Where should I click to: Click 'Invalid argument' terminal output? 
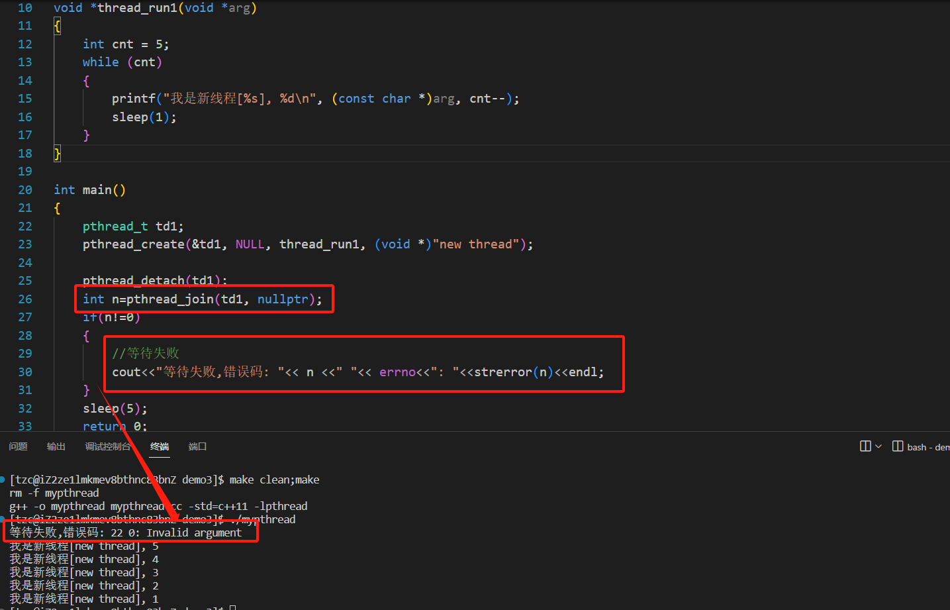[x=194, y=533]
